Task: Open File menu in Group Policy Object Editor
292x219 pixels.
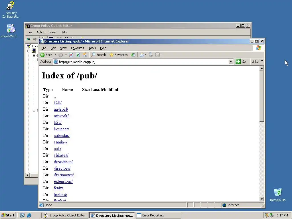Action: pyautogui.click(x=30, y=32)
